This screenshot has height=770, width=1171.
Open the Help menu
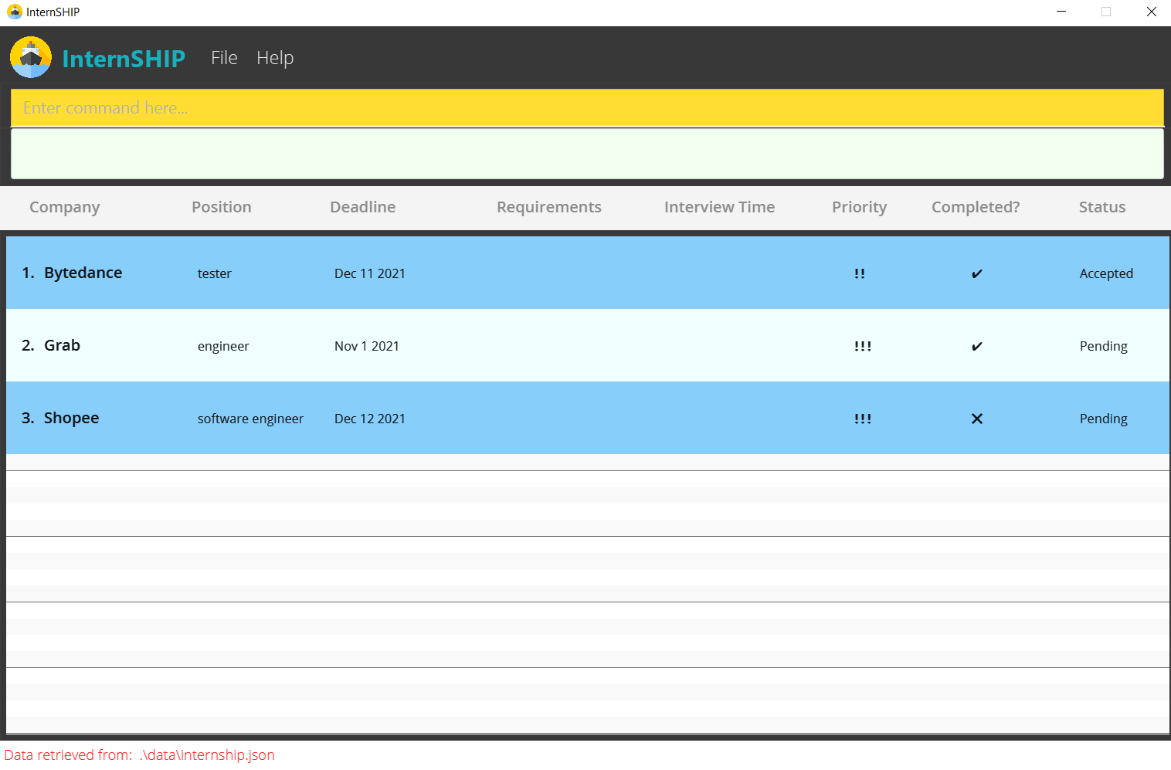(275, 58)
